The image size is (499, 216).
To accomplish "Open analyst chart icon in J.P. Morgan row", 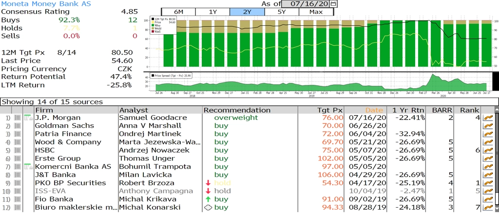I will 487,118.
